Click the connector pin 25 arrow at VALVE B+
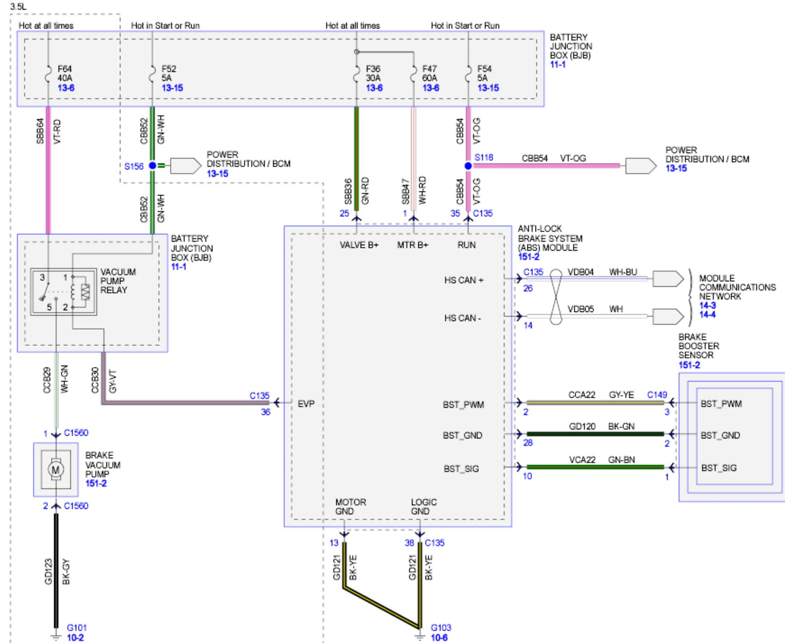The image size is (785, 643). point(356,218)
